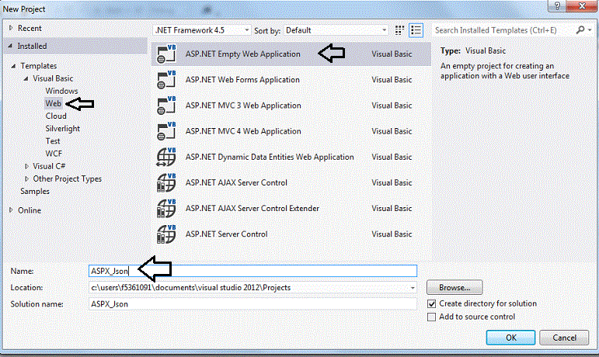Click the AJAX Server Control Extender icon
This screenshot has width=599, height=357.
pyautogui.click(x=166, y=208)
